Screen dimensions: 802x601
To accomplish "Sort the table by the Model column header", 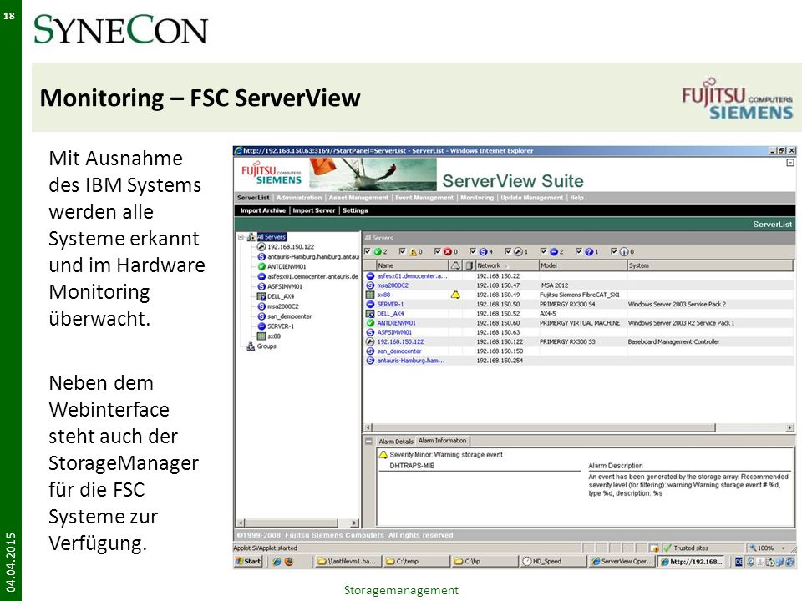I will coord(582,265).
